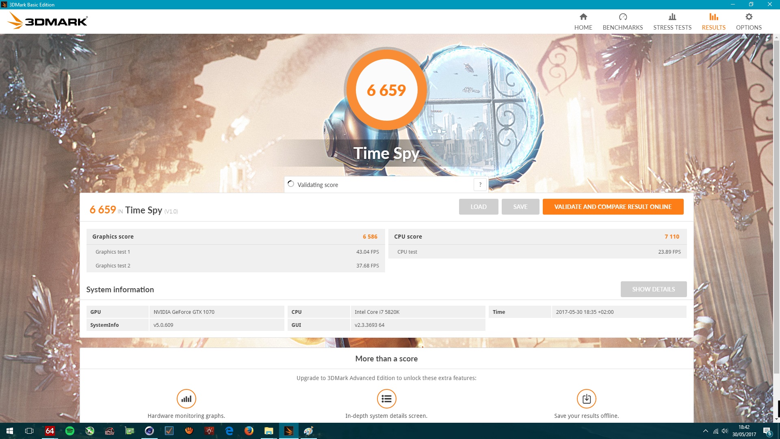Click the CPU score value 7 110

[672, 237]
